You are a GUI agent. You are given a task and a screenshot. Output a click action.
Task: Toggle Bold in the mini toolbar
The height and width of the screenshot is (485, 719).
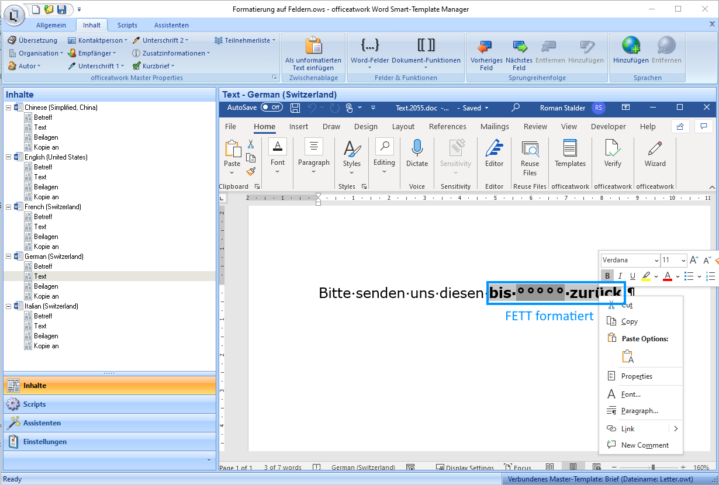pos(607,276)
